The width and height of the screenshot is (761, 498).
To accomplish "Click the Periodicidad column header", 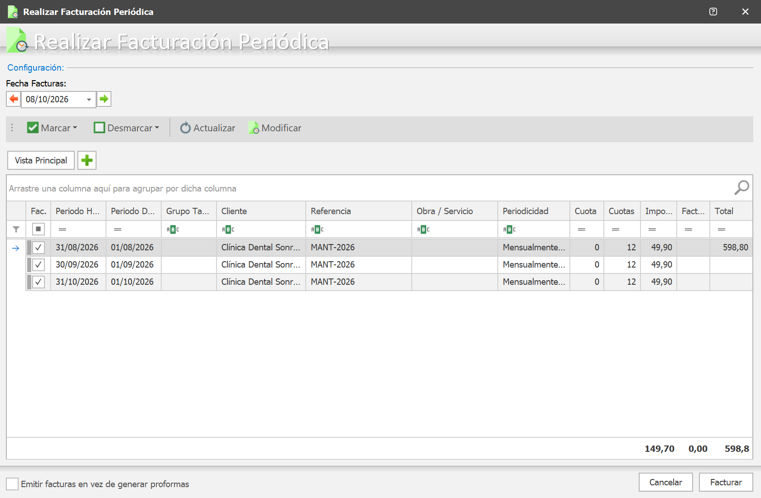I will tap(534, 211).
